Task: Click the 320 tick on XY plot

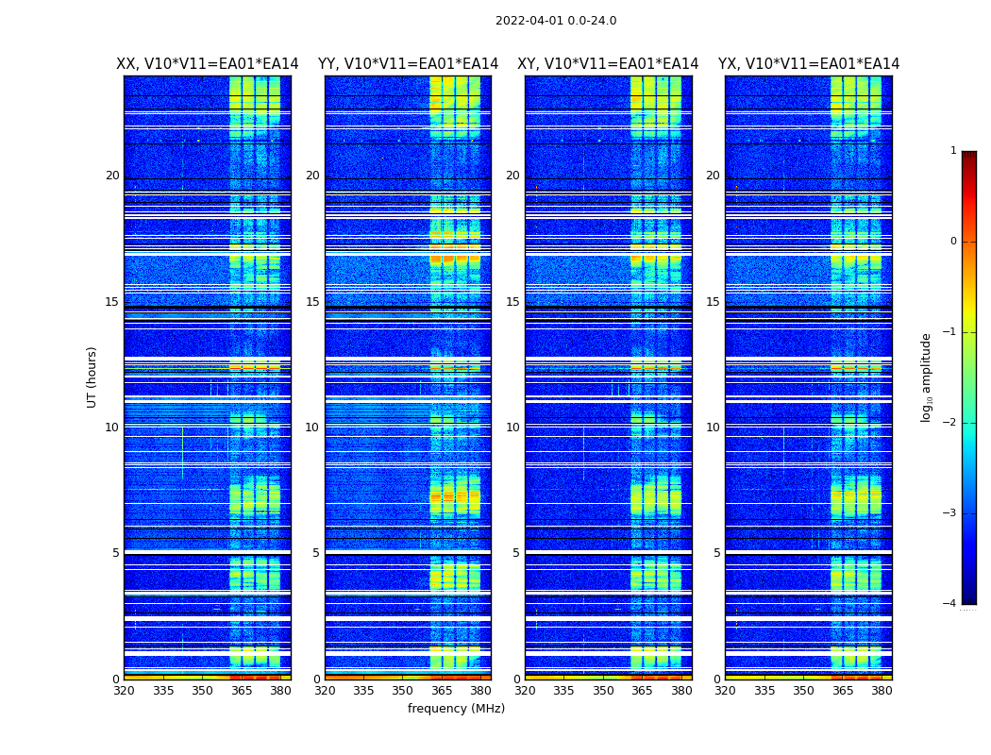Action: tap(525, 691)
